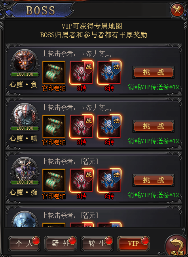Select the blue 法 8转 armor reward for 心魔·嗔
The height and width of the screenshot is (257, 188).
(x=109, y=127)
